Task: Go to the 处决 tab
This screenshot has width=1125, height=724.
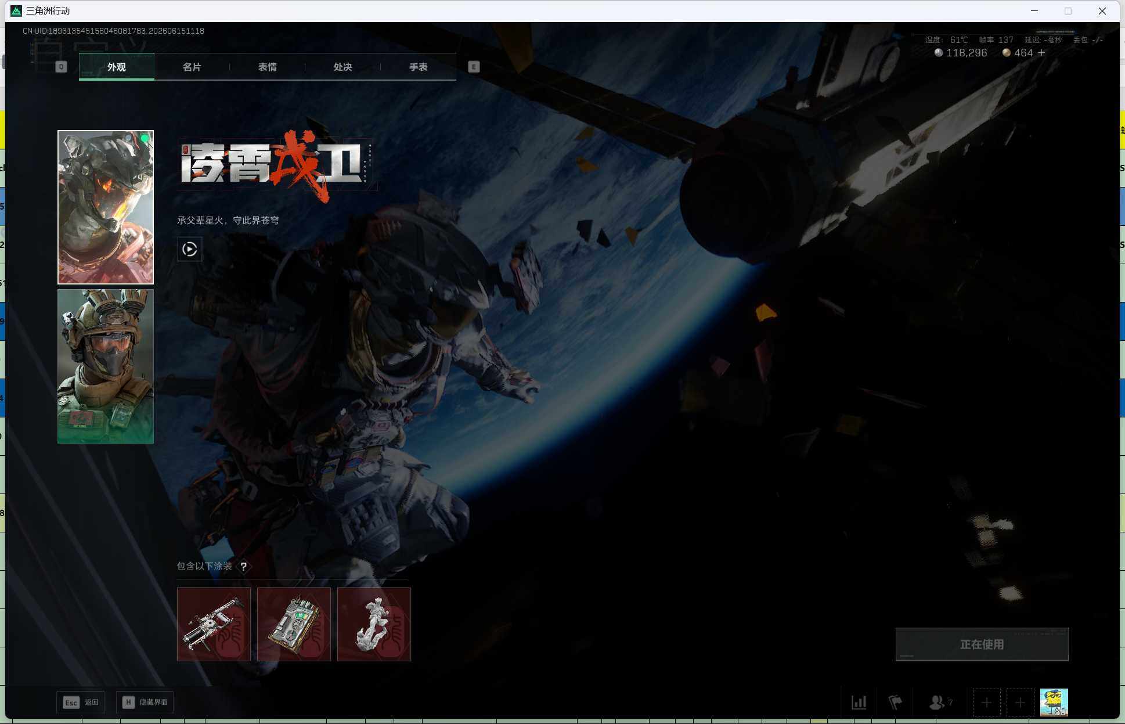Action: click(x=343, y=67)
